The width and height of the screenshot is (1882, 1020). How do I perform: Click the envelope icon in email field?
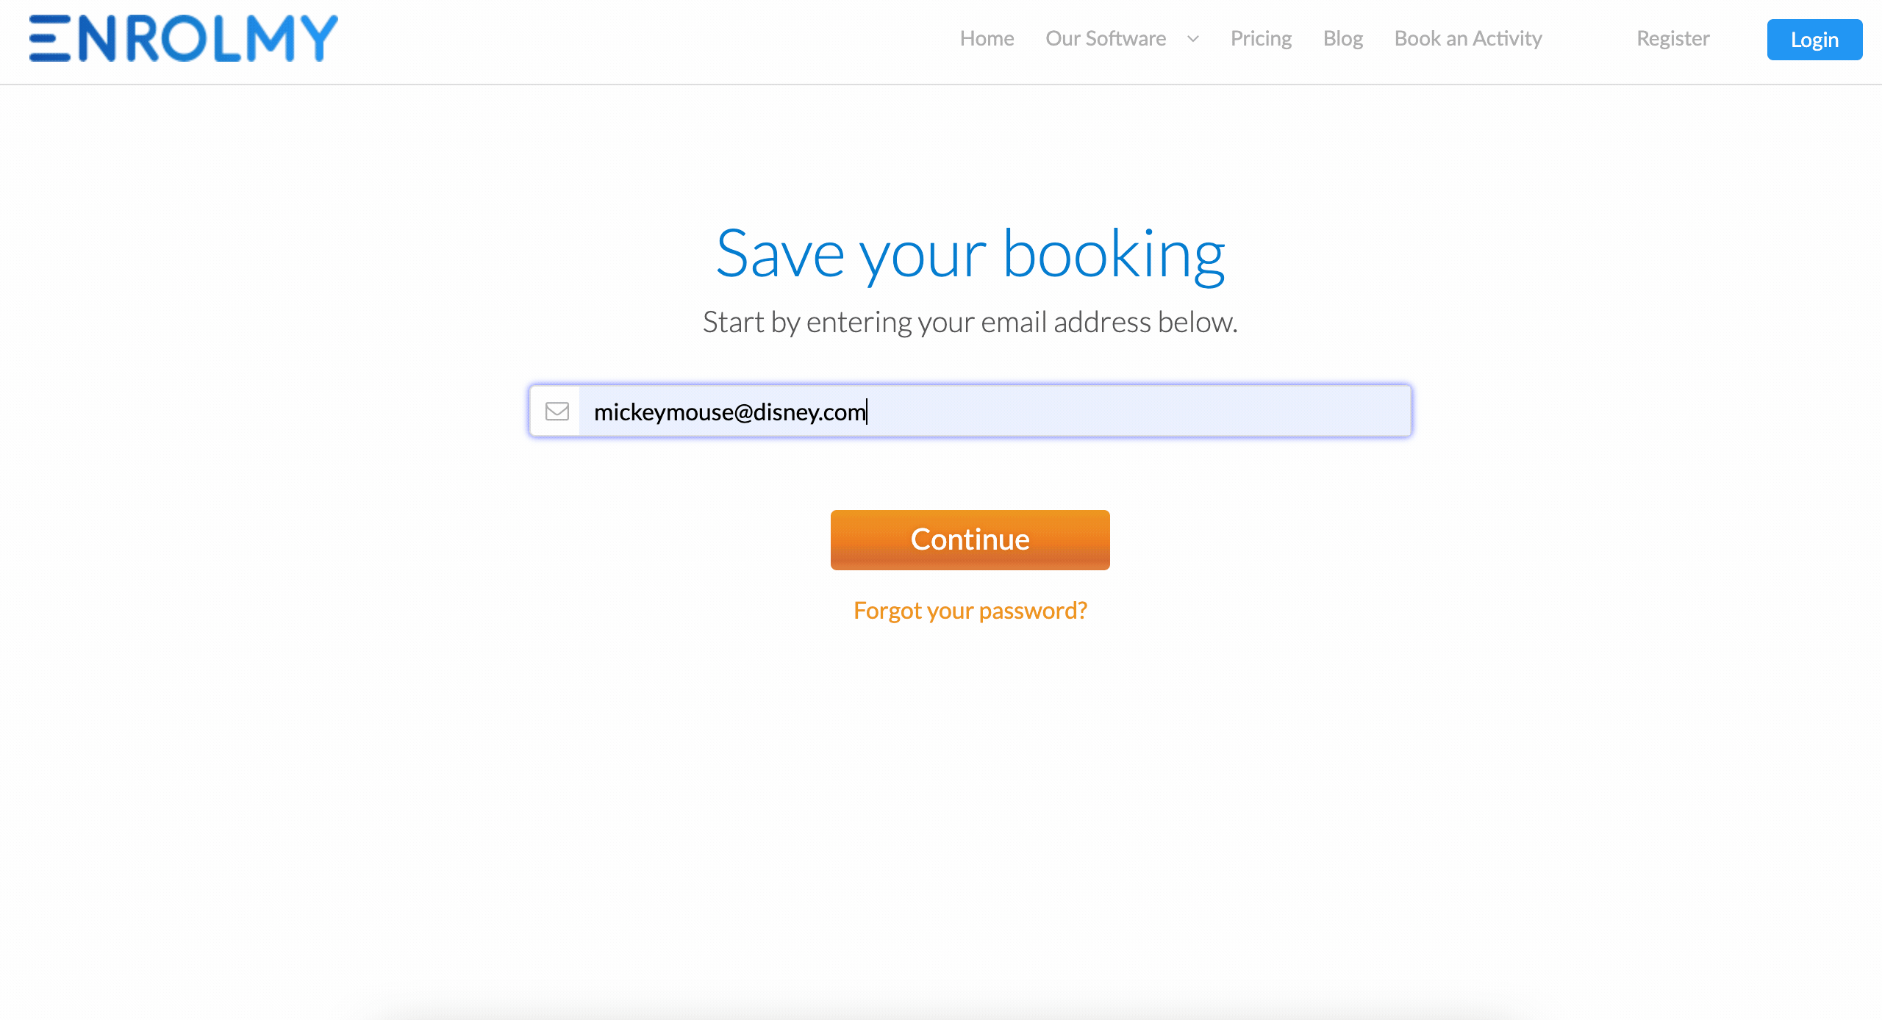(557, 412)
